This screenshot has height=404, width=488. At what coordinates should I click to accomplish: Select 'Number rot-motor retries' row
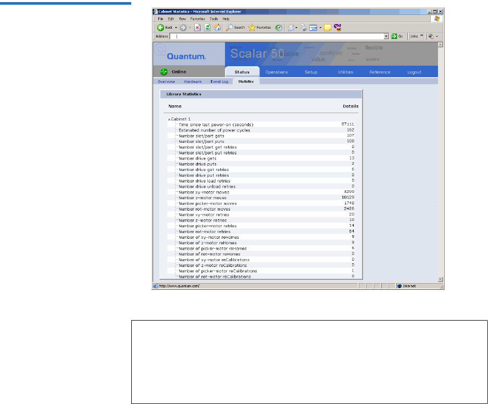[261, 231]
